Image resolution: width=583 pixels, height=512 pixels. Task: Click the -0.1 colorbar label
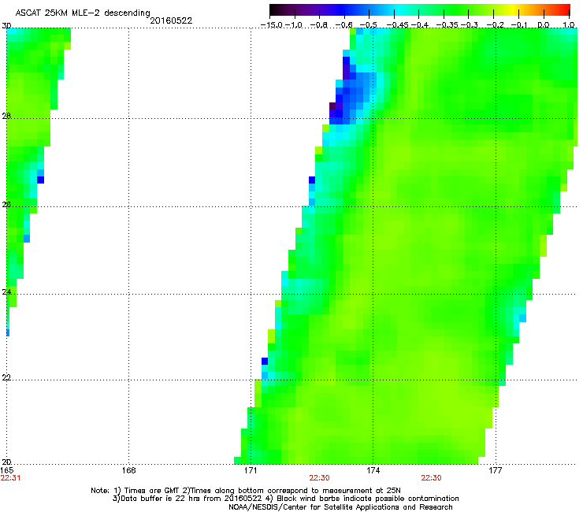tap(519, 25)
